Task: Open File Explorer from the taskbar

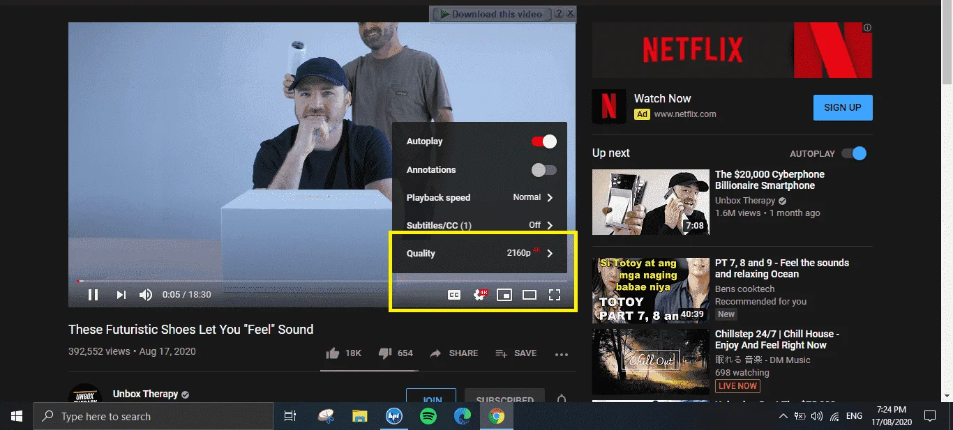Action: click(359, 416)
